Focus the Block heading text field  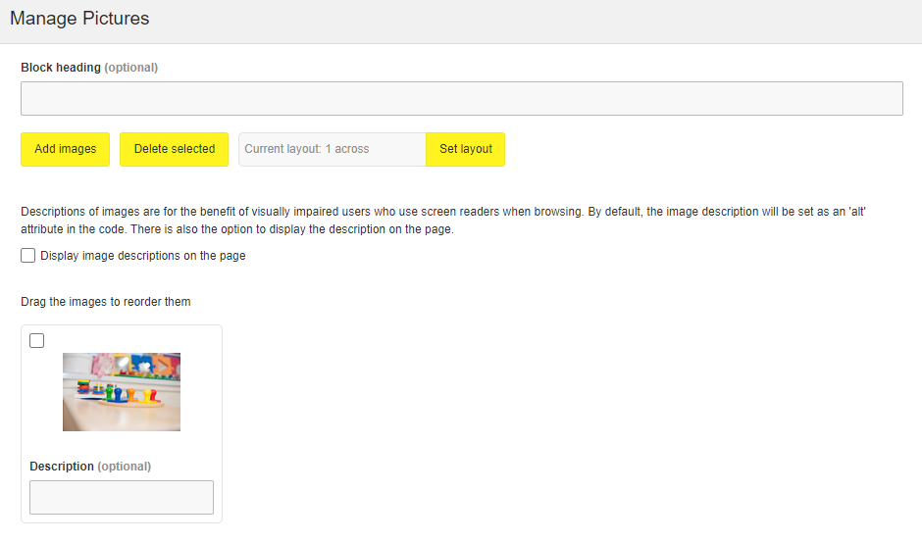461,99
